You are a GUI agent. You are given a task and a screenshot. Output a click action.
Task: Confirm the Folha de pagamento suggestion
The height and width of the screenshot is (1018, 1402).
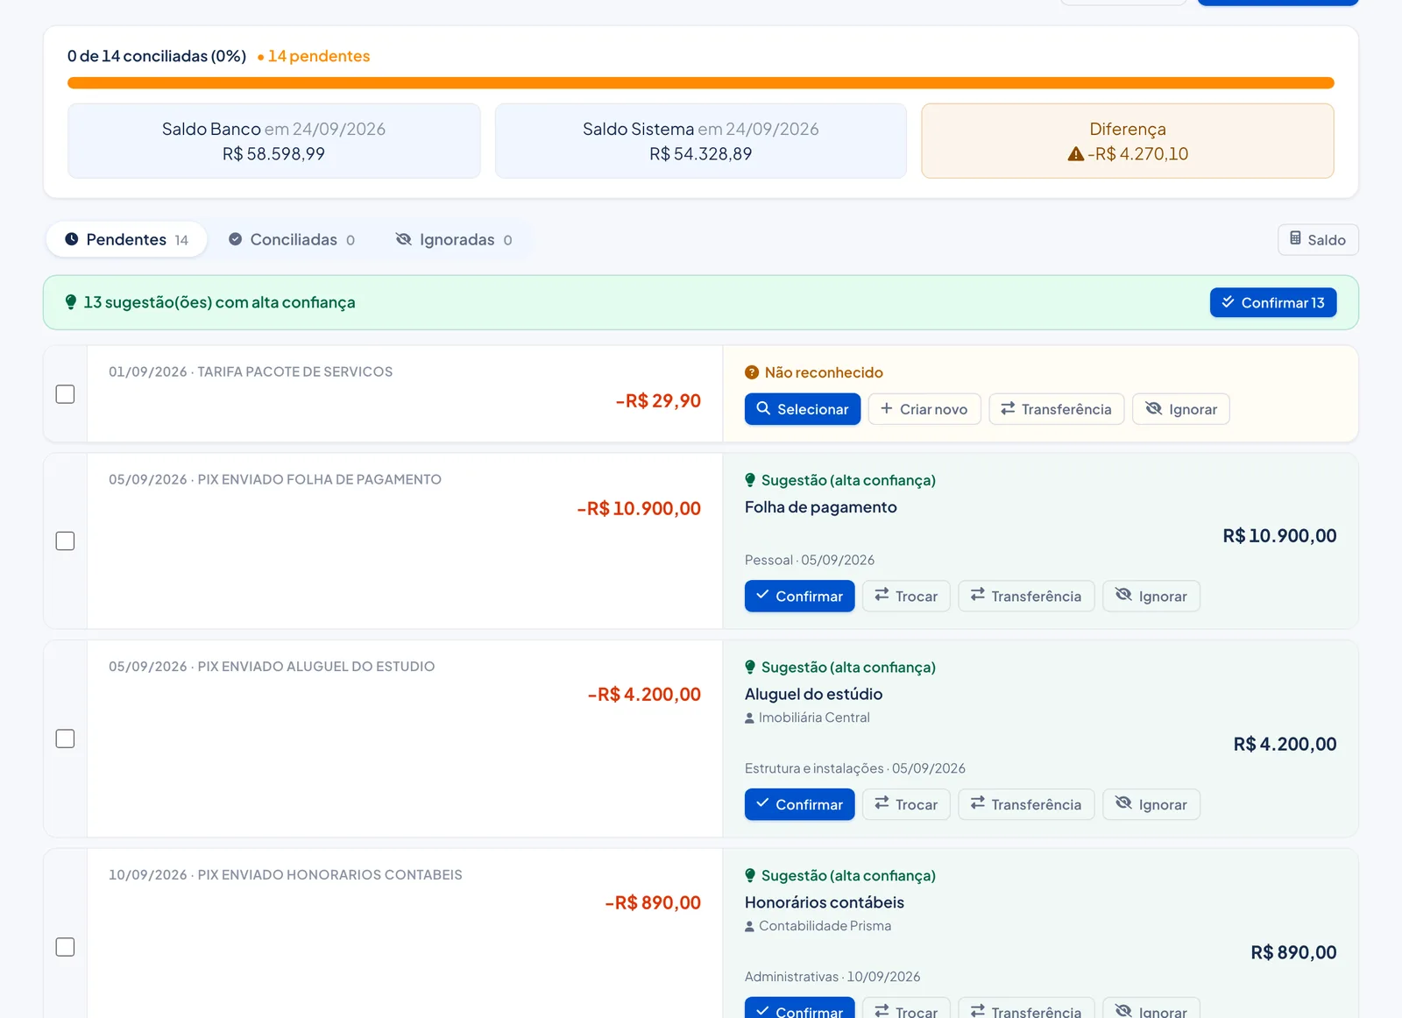[799, 596]
